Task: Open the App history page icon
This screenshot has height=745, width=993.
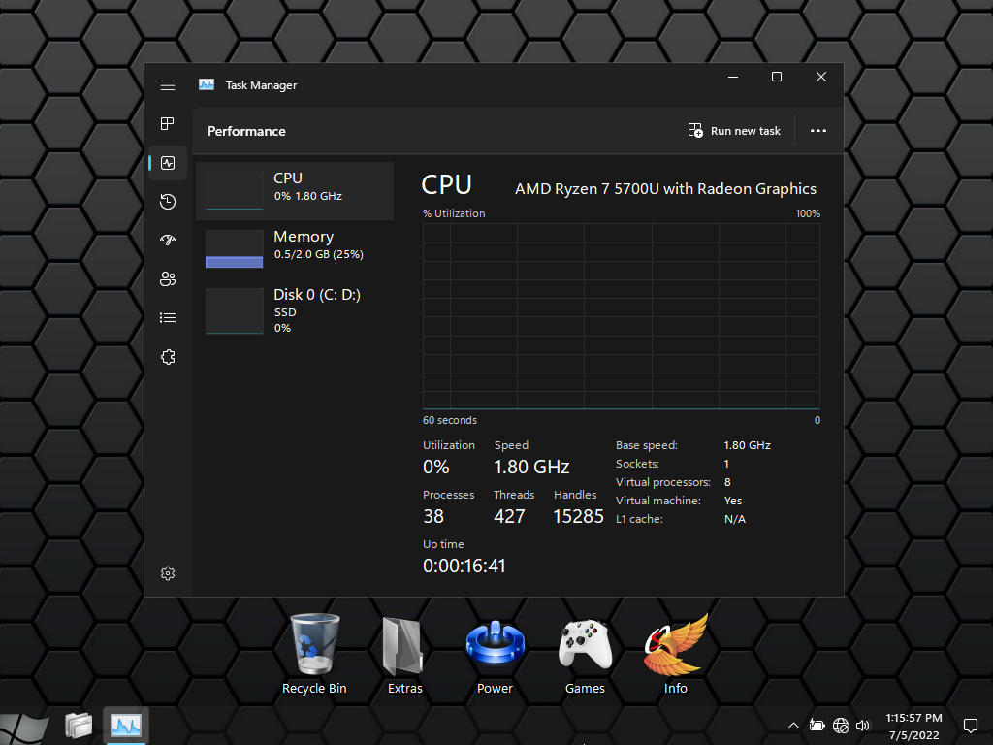Action: click(167, 202)
